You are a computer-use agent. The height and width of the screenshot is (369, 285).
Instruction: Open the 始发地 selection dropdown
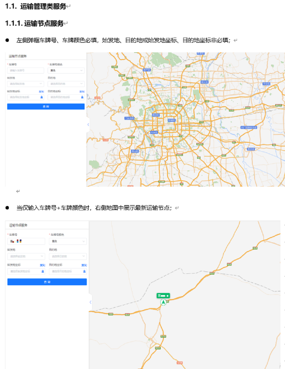coord(25,83)
